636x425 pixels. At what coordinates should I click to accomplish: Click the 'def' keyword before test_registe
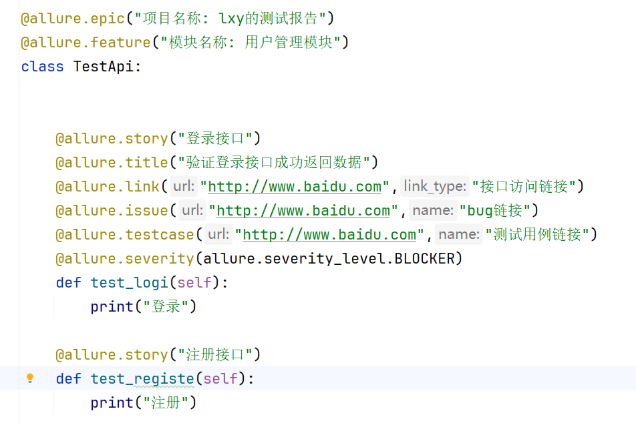69,378
